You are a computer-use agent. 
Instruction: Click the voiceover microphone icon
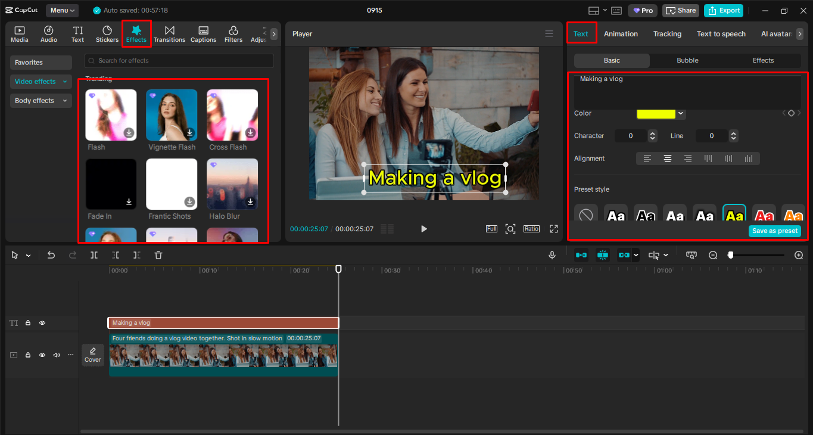pos(552,255)
